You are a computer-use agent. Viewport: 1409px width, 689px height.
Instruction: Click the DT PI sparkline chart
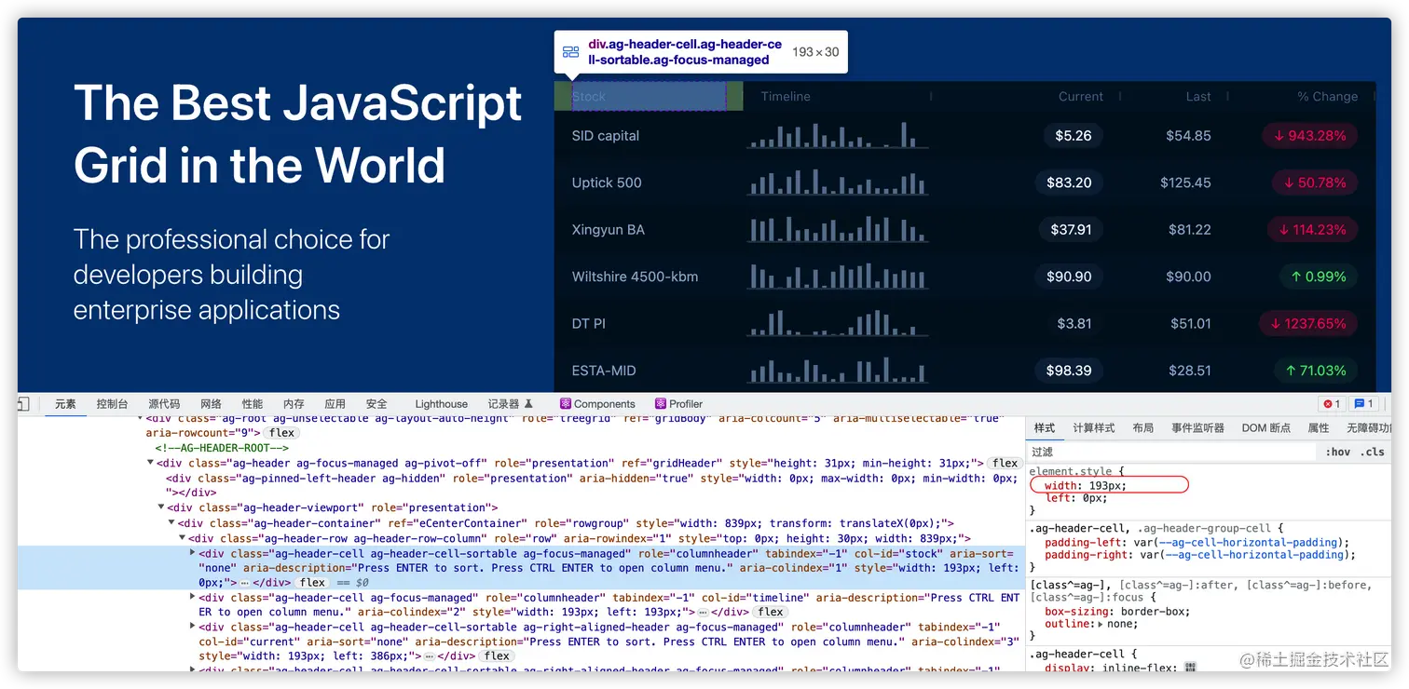[x=837, y=323]
